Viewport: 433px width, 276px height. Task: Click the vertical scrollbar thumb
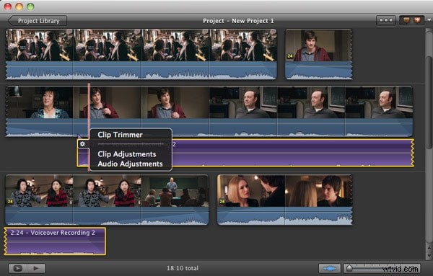(x=429, y=102)
